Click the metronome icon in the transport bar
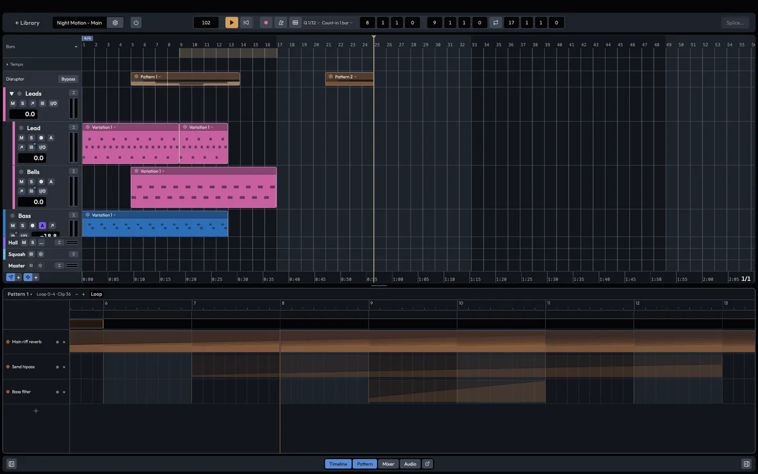Viewport: 758px width, 474px height. [281, 23]
